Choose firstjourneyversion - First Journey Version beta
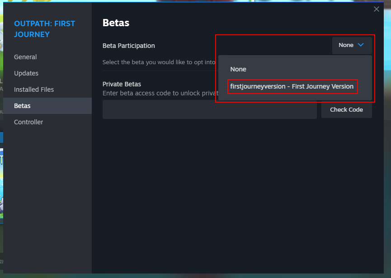Viewport: 391px width, 278px height. [292, 86]
